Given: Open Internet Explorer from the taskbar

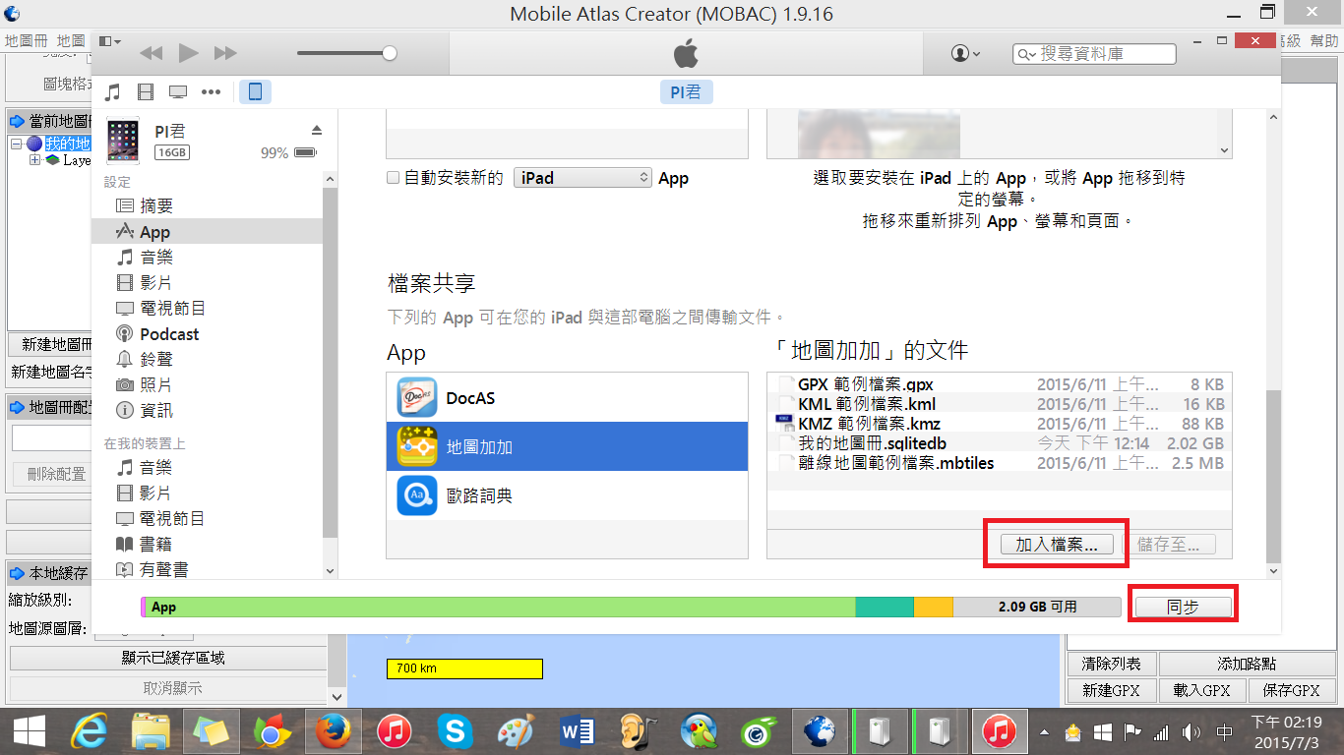Looking at the screenshot, I should (x=91, y=731).
